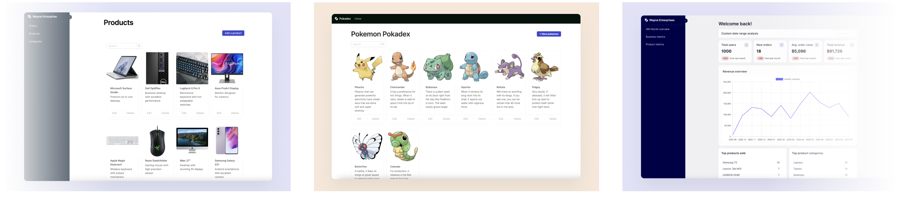
Task: Open the Samsung Galaxy S21 image
Action: coord(227,141)
